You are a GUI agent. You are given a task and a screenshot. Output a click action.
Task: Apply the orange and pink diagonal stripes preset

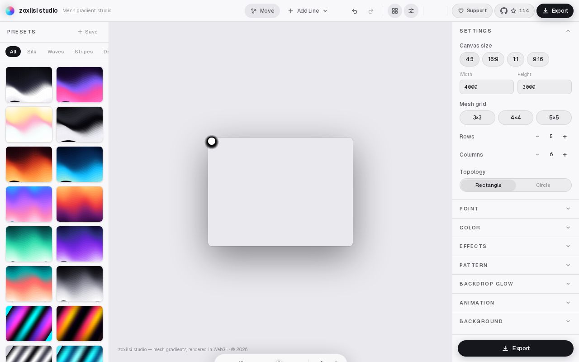(x=80, y=324)
